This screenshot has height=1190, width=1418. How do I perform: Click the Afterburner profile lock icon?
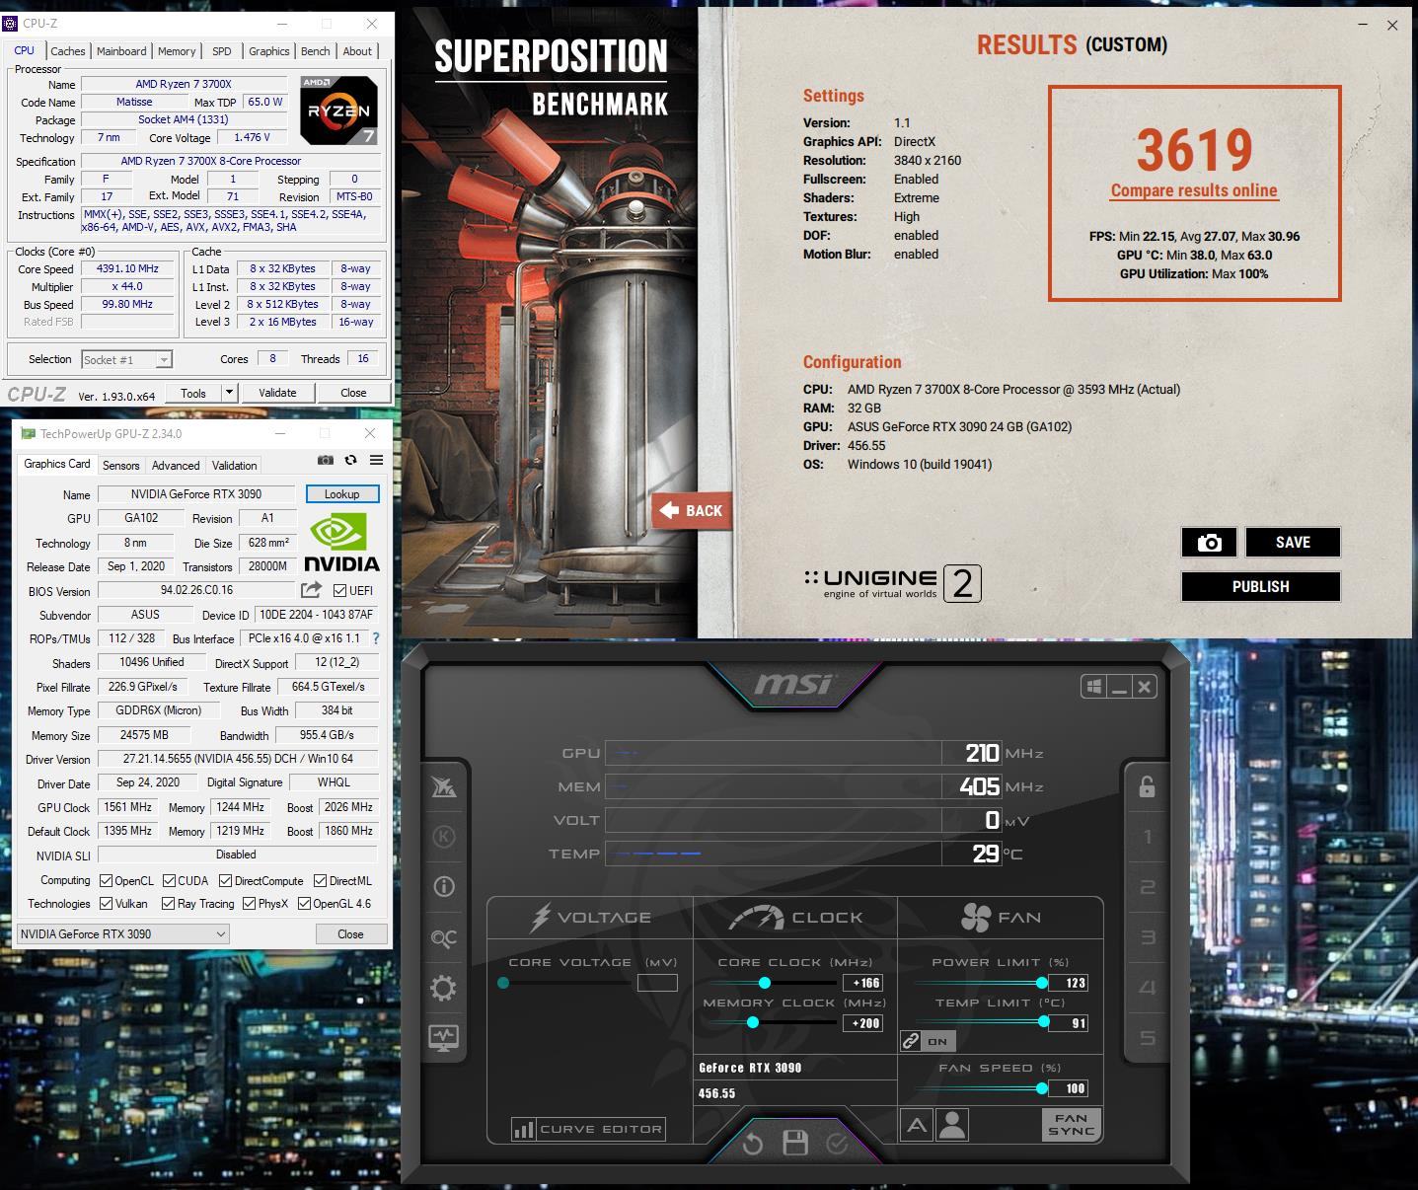point(1147,786)
